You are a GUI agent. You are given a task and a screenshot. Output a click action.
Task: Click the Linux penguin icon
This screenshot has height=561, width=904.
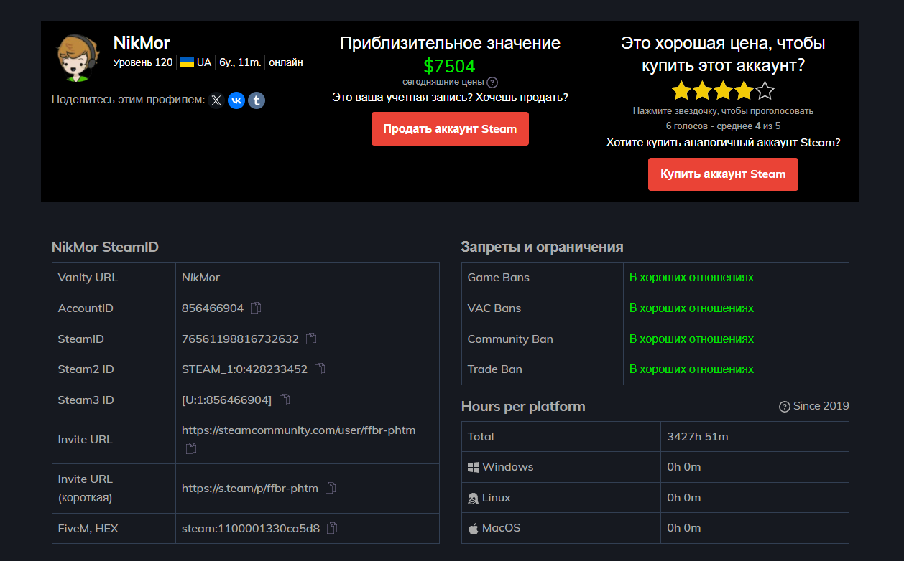474,498
